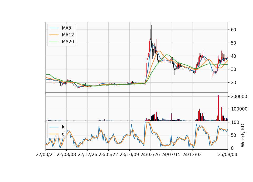253x182 pixels.
Task: Click the MA20 legend label
Action: [68, 42]
